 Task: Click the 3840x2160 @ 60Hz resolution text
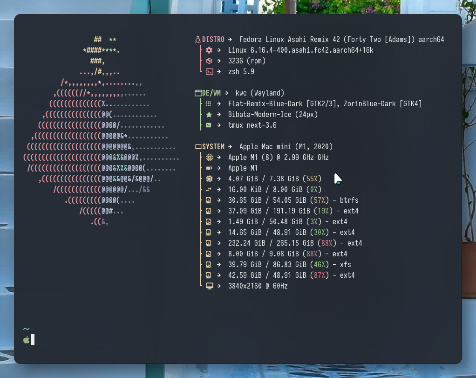tap(258, 286)
